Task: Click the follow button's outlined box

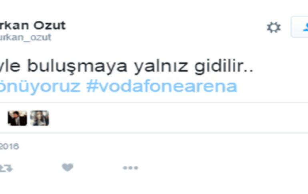Action: click(299, 27)
